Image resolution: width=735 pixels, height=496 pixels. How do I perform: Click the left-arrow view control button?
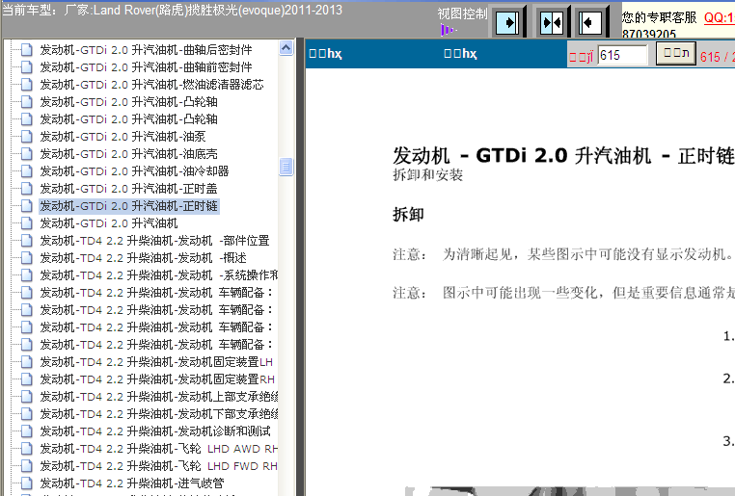tap(589, 22)
